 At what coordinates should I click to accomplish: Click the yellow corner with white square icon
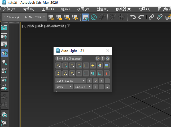pos(58,66)
